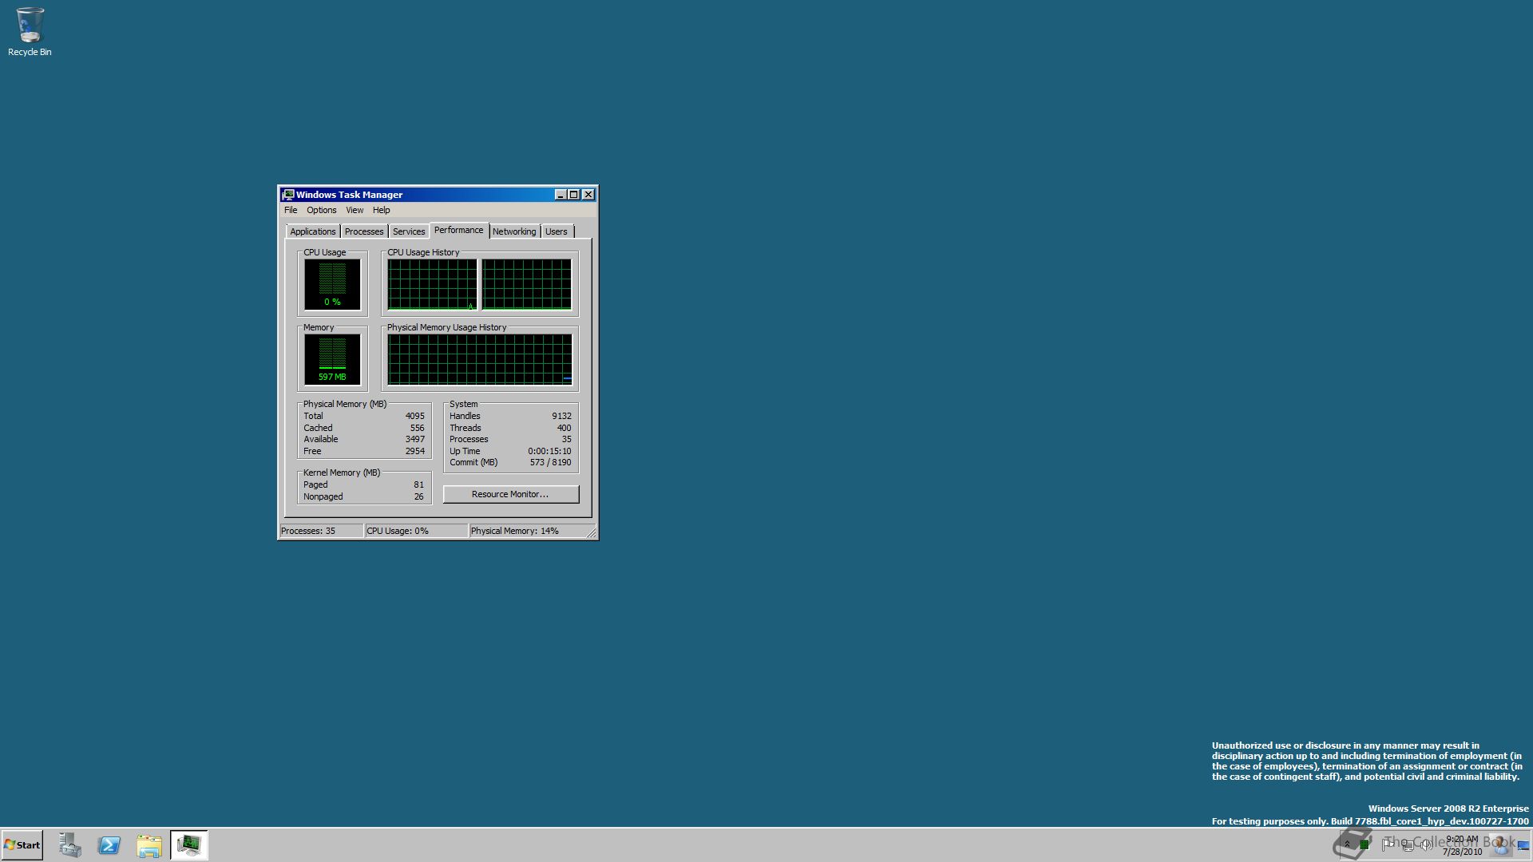Click the second CPU Usage History graph
Image resolution: width=1533 pixels, height=862 pixels.
click(527, 284)
